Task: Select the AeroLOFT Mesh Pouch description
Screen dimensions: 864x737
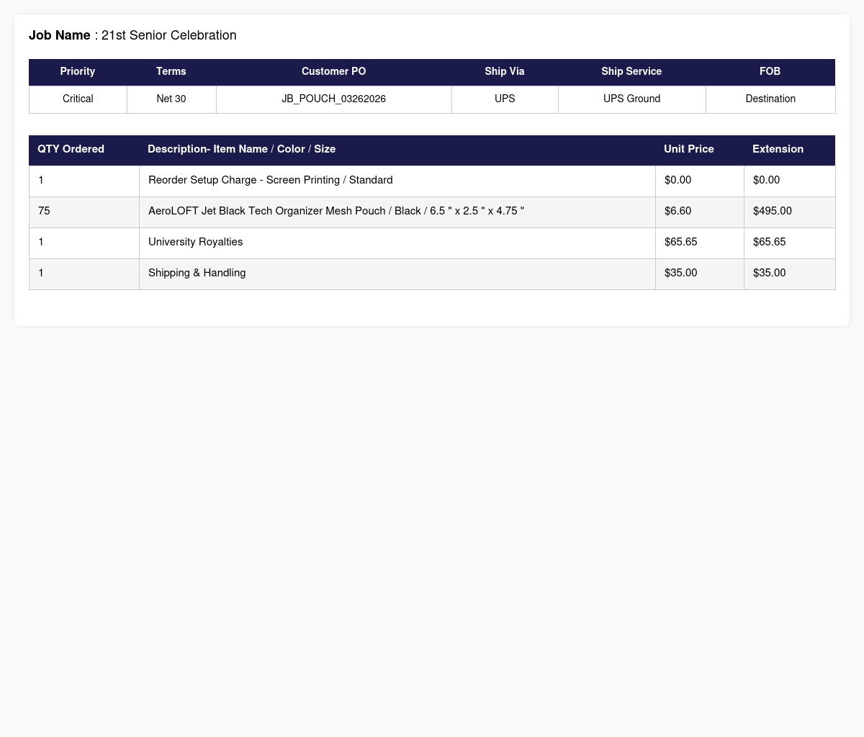Action: click(336, 212)
